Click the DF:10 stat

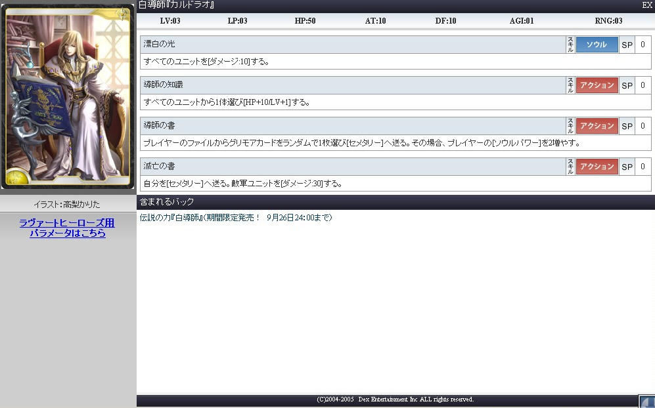pyautogui.click(x=445, y=21)
